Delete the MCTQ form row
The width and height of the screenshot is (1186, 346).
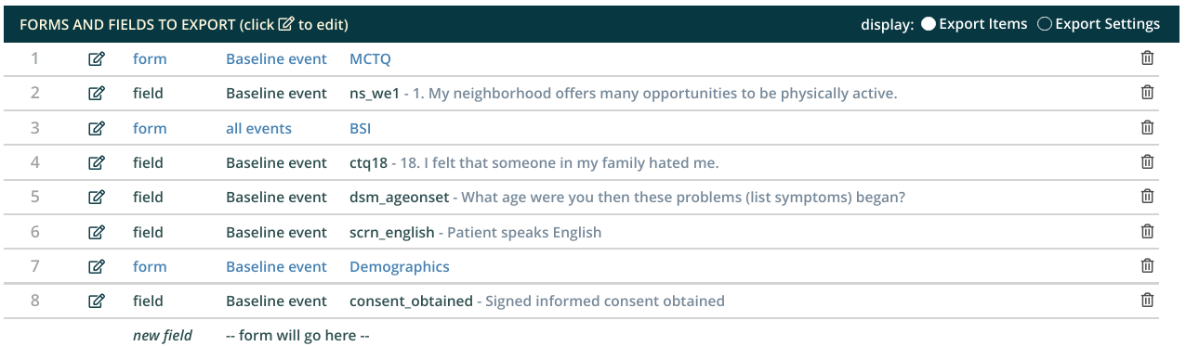pos(1148,58)
